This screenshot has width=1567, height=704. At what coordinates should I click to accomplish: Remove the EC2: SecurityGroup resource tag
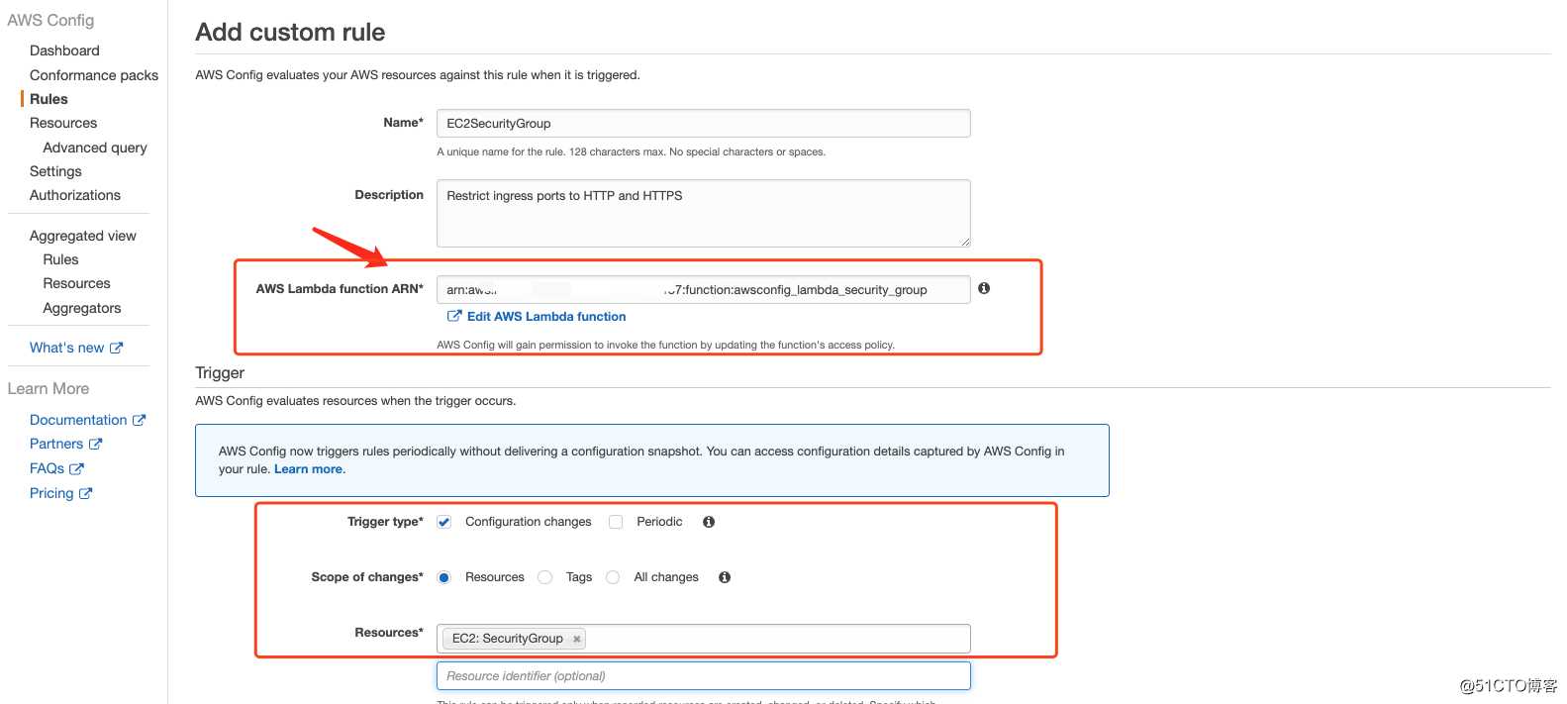click(576, 640)
